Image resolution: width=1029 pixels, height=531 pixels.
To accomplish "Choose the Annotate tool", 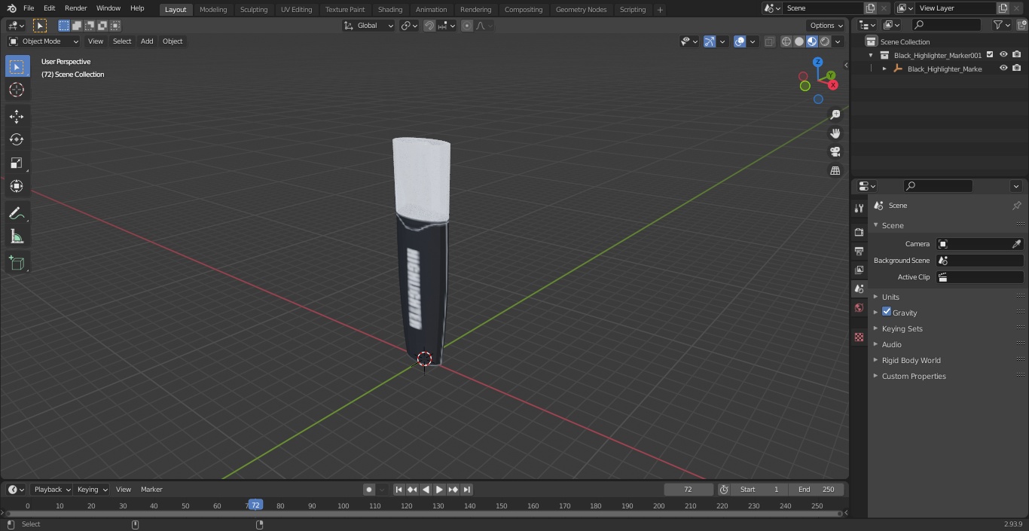I will point(17,214).
